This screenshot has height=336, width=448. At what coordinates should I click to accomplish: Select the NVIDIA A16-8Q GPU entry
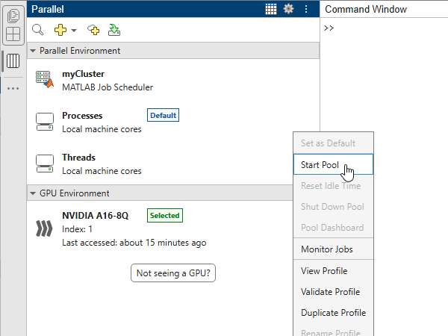click(95, 216)
